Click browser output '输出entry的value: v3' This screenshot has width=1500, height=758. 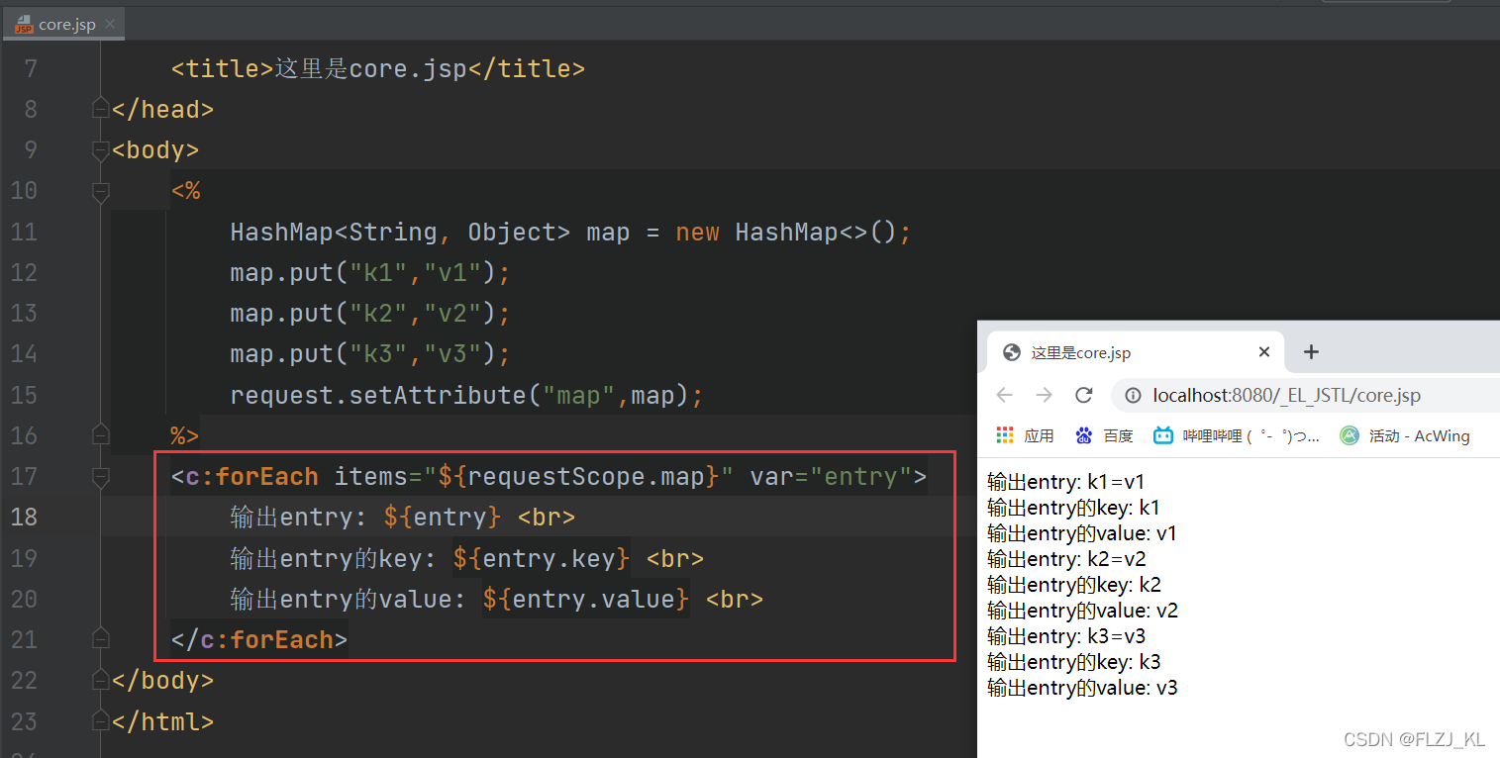click(x=1083, y=689)
